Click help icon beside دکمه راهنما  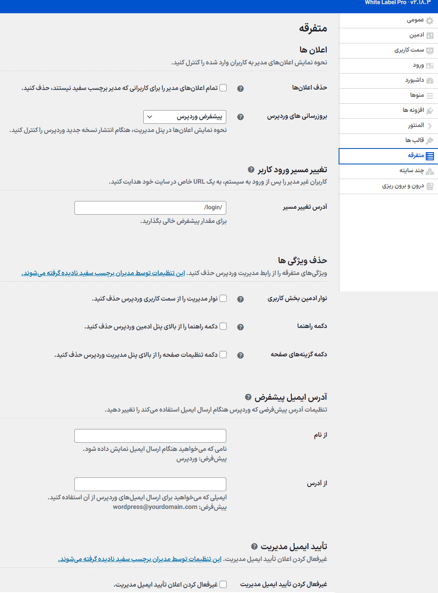[x=240, y=327]
